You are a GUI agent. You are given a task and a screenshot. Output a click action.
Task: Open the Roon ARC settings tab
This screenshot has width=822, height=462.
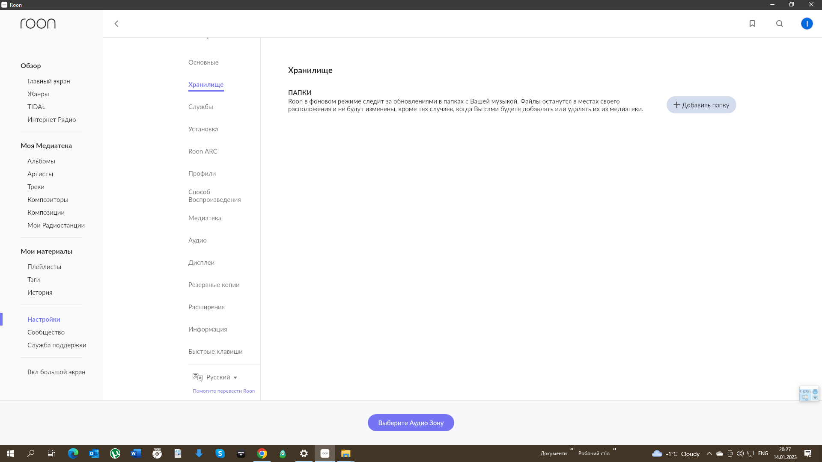(203, 151)
